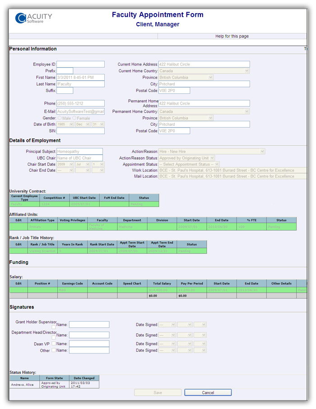Image resolution: width=316 pixels, height=409 pixels.
Task: Click Total Salary column header
Action: click(x=162, y=283)
